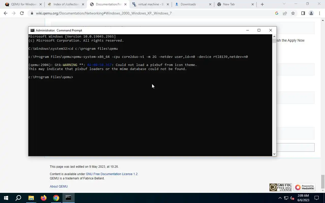This screenshot has height=203, width=325.
Task: Open Windows taskbar search
Action: (x=18, y=198)
